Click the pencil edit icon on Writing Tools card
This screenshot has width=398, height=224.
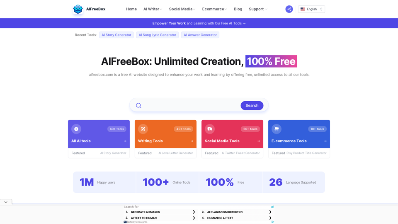pyautogui.click(x=143, y=129)
